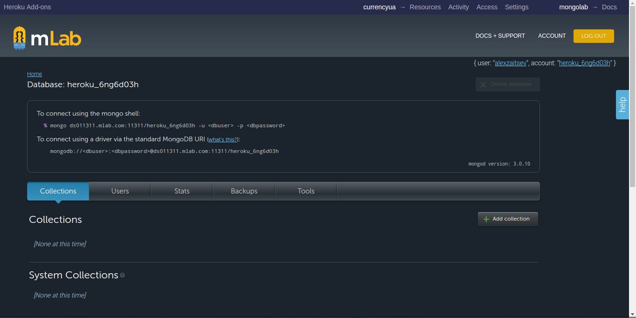This screenshot has width=636, height=318.
Task: Click the Add collection button
Action: coord(508,219)
